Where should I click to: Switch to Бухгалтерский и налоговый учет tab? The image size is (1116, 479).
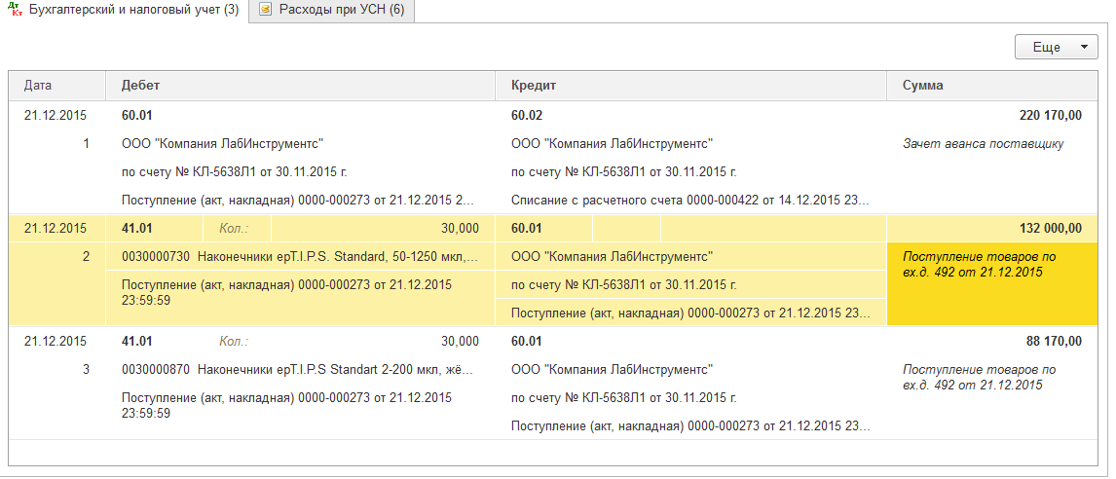[133, 11]
